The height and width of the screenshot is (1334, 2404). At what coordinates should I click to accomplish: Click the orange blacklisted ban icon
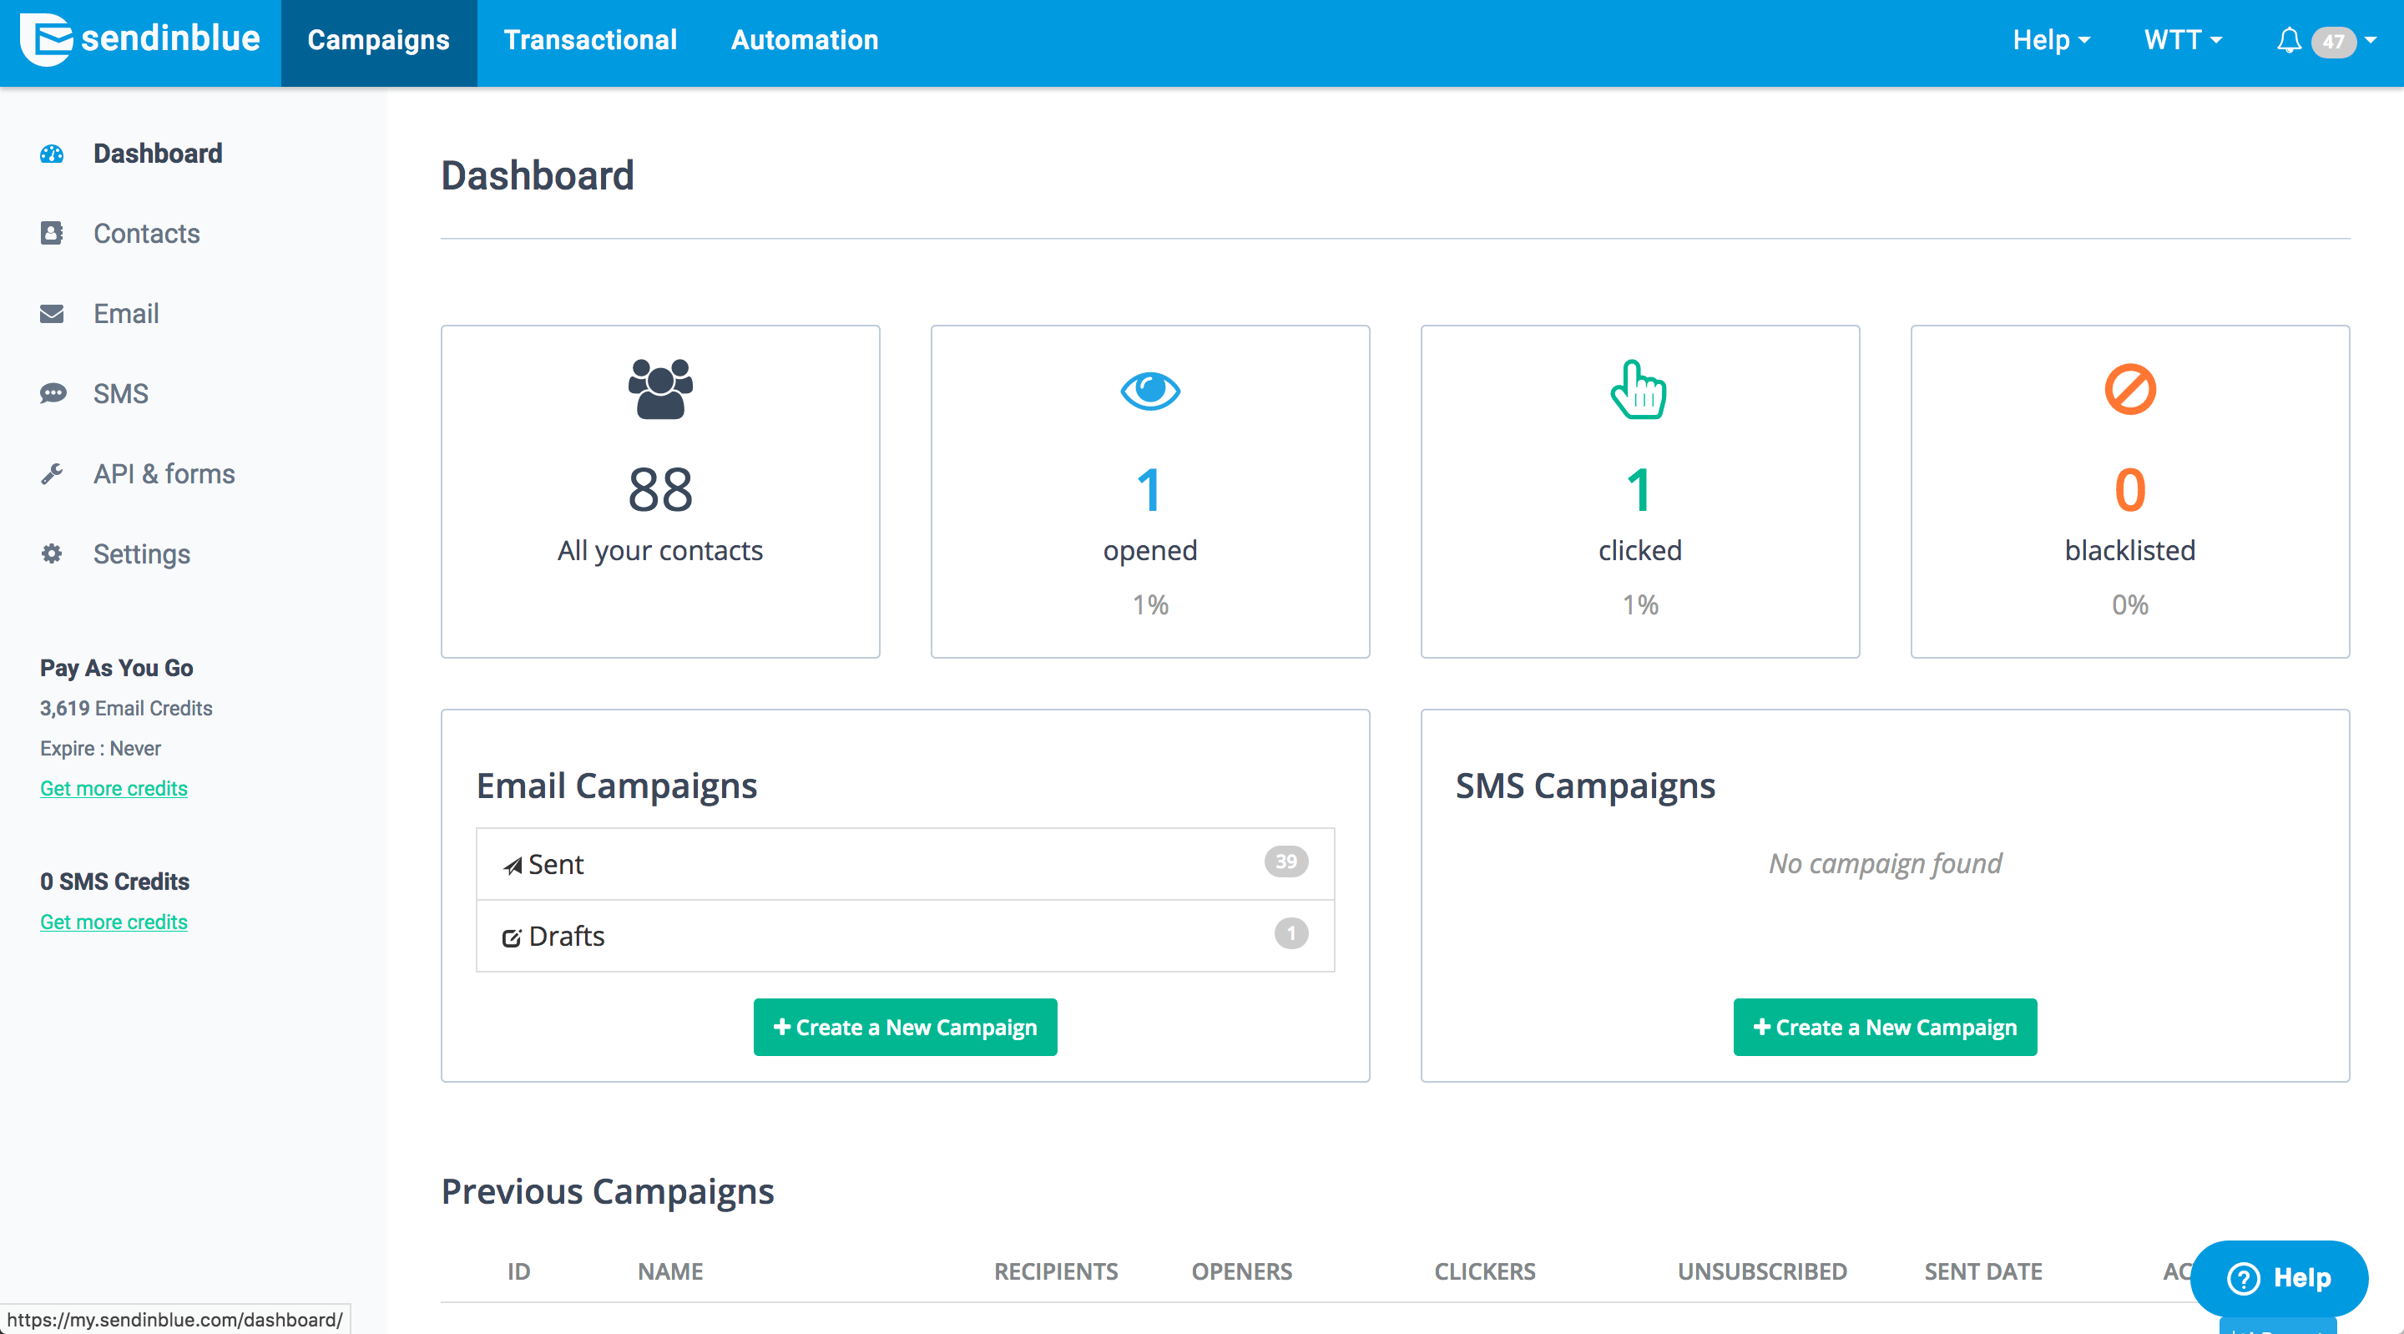coord(2129,389)
